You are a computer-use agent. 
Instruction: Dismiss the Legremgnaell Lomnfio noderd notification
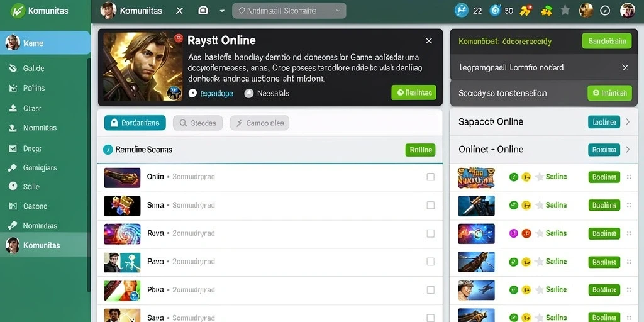tap(625, 67)
